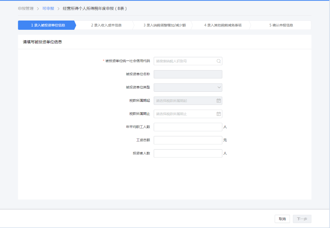The width and height of the screenshot is (330, 228).
Task: Open calendar icon for 税款所属期止
Action: click(219, 114)
